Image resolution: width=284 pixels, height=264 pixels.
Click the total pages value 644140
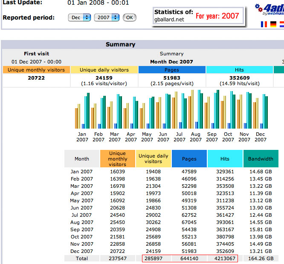coord(189,258)
